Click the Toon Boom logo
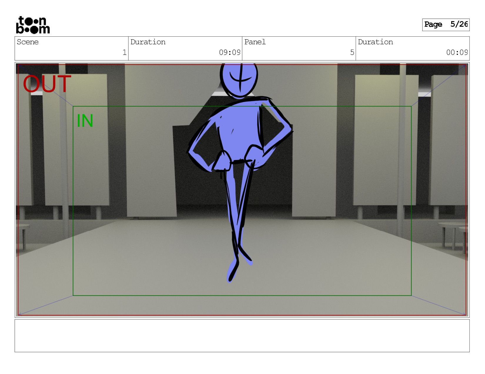Image resolution: width=485 pixels, height=374 pixels. pos(33,25)
